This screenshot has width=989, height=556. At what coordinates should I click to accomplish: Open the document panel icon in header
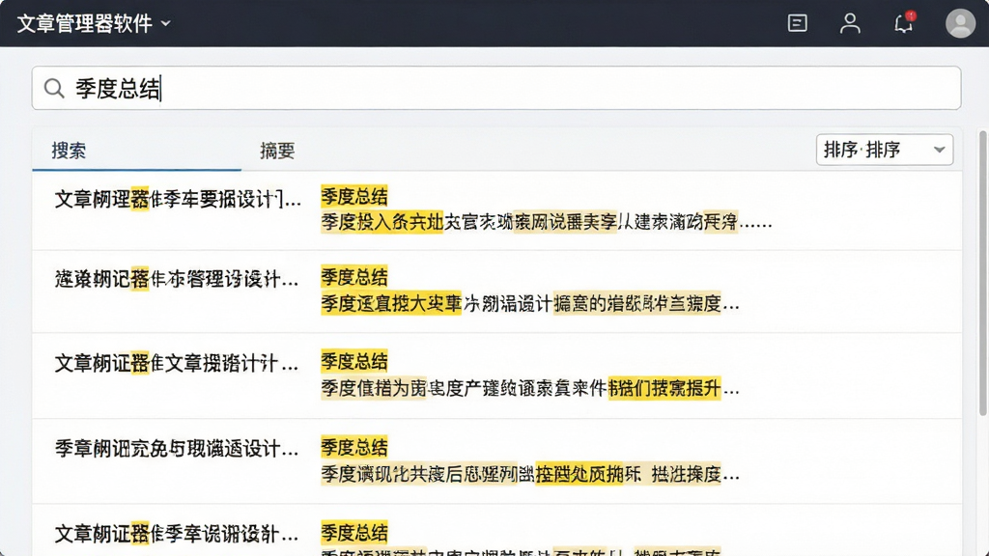click(797, 23)
